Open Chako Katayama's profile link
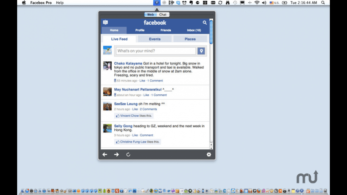Image resolution: width=347 pixels, height=195 pixels. tap(128, 63)
